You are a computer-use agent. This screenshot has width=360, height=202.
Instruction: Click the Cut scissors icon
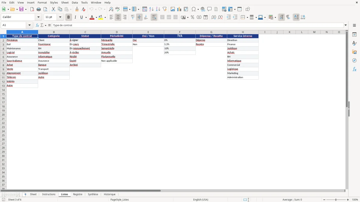(x=53, y=9)
